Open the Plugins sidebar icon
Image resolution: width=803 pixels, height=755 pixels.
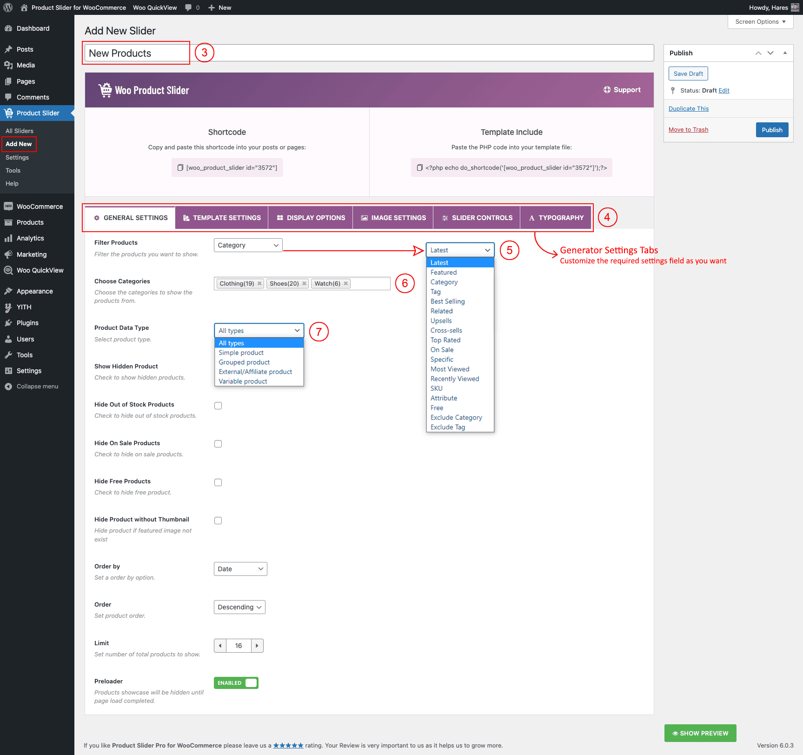click(x=8, y=323)
